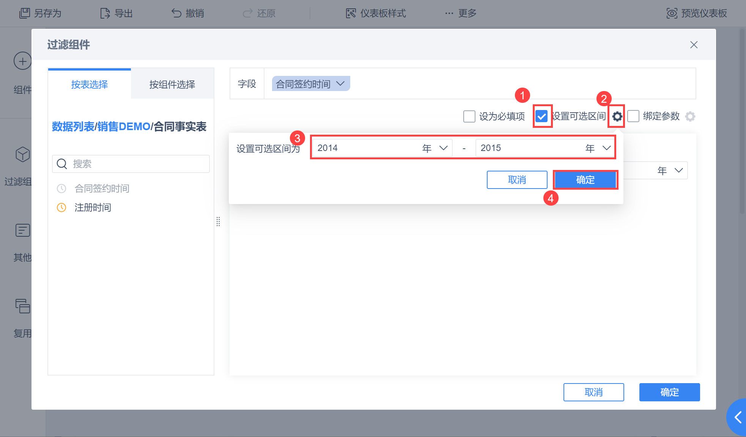
Task: Click popup 取消 button next to 确定
Action: pos(517,180)
